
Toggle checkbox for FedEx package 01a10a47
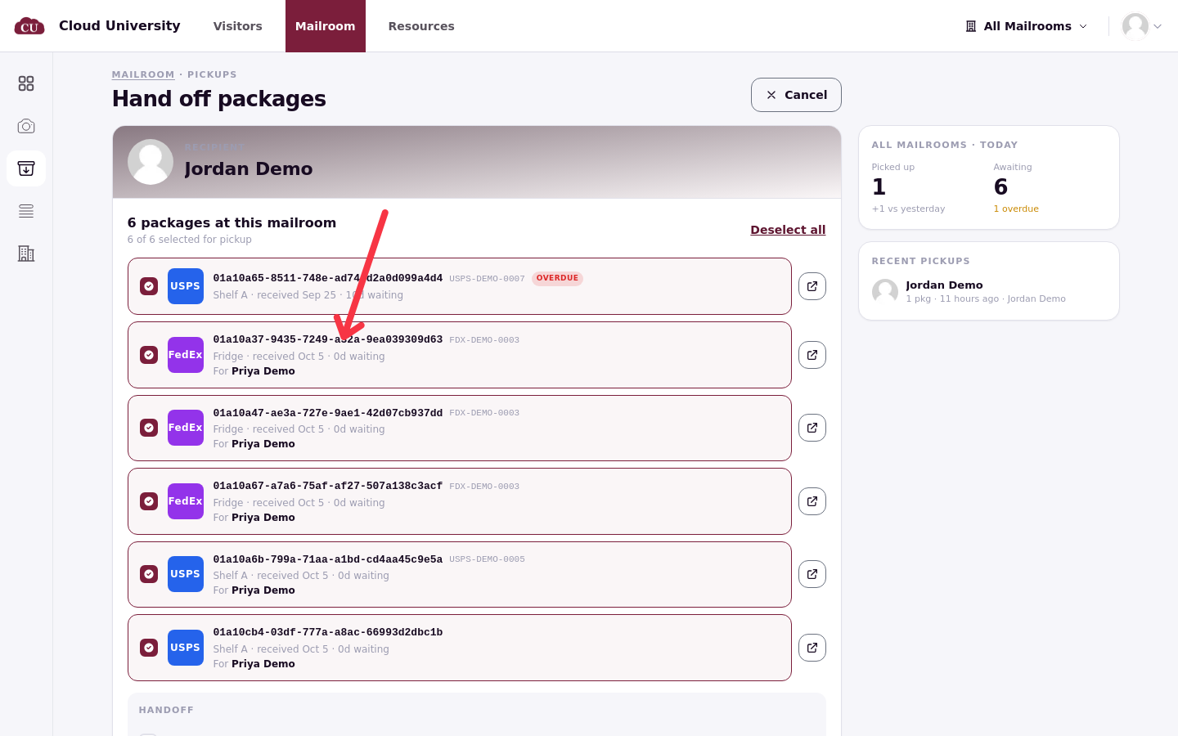pos(149,428)
